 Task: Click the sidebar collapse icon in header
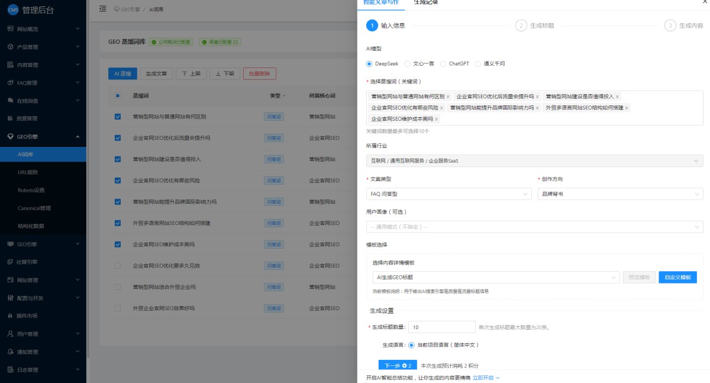103,9
